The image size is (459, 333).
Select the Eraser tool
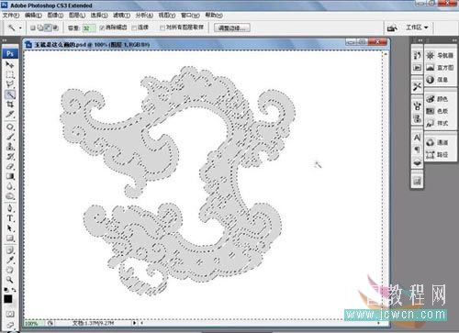tap(10, 166)
